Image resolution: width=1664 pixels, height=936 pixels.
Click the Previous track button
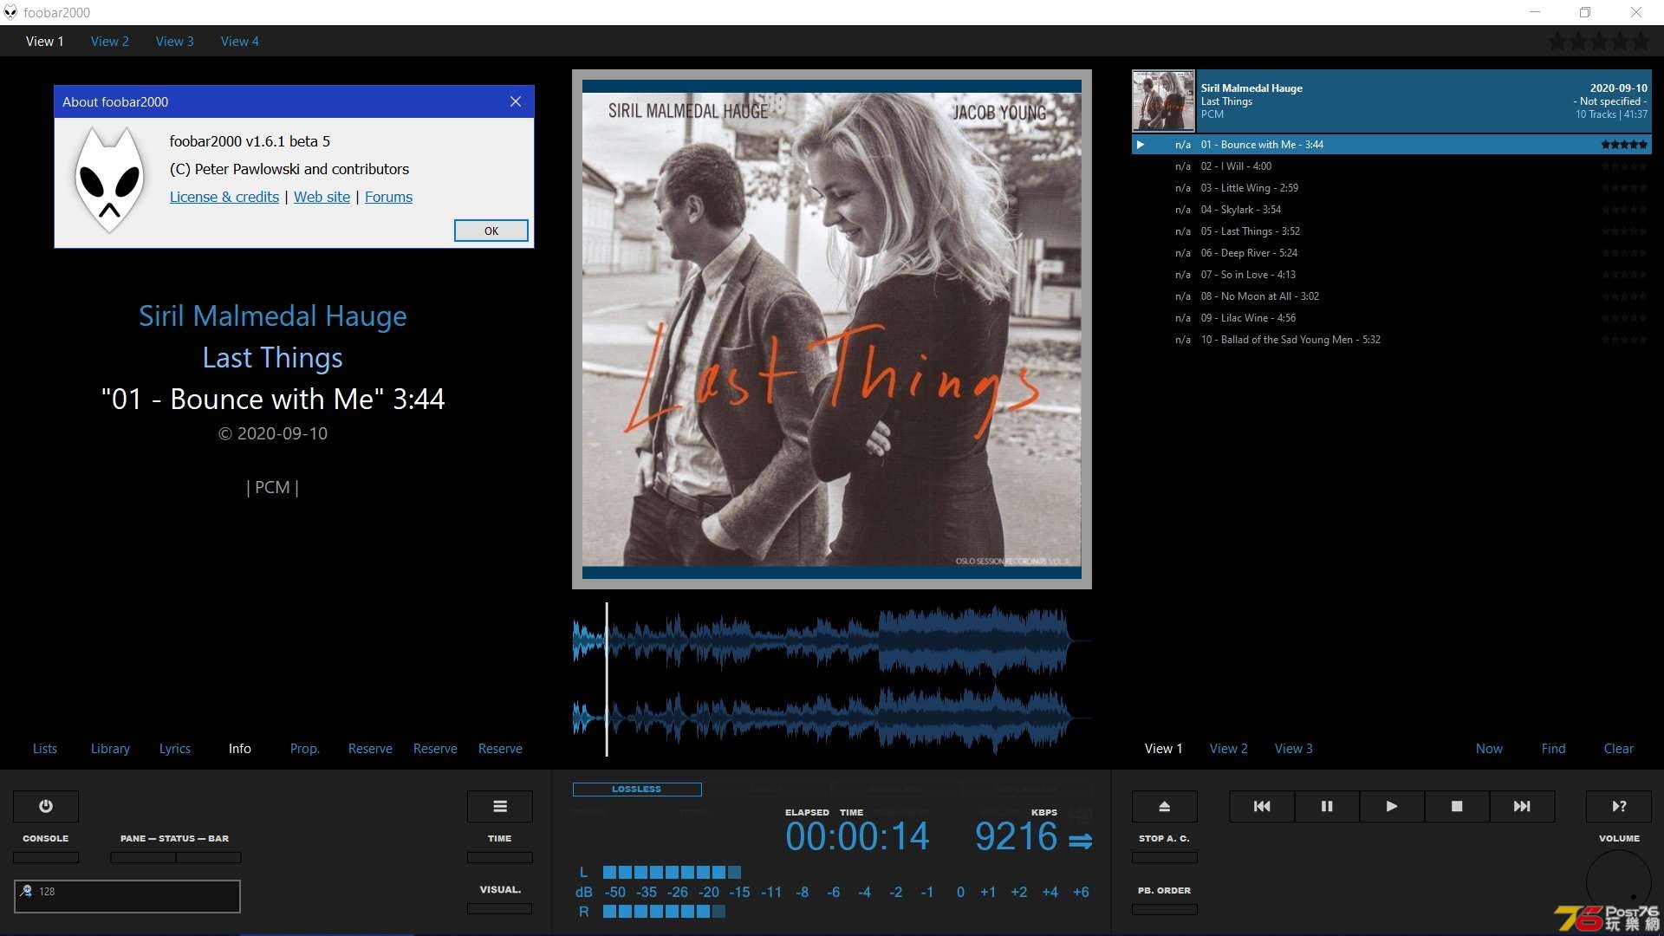tap(1262, 806)
